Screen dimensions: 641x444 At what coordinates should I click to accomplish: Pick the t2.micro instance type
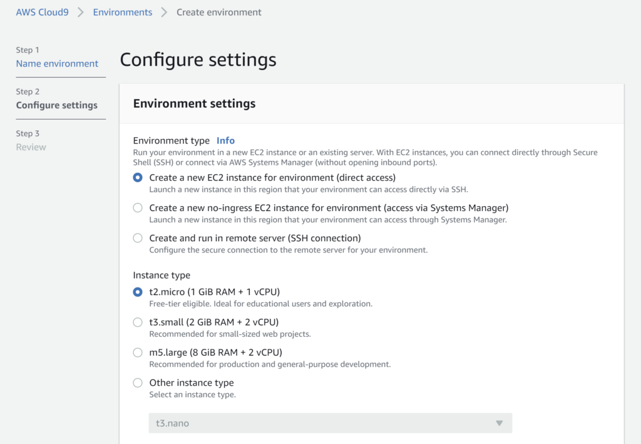click(138, 292)
